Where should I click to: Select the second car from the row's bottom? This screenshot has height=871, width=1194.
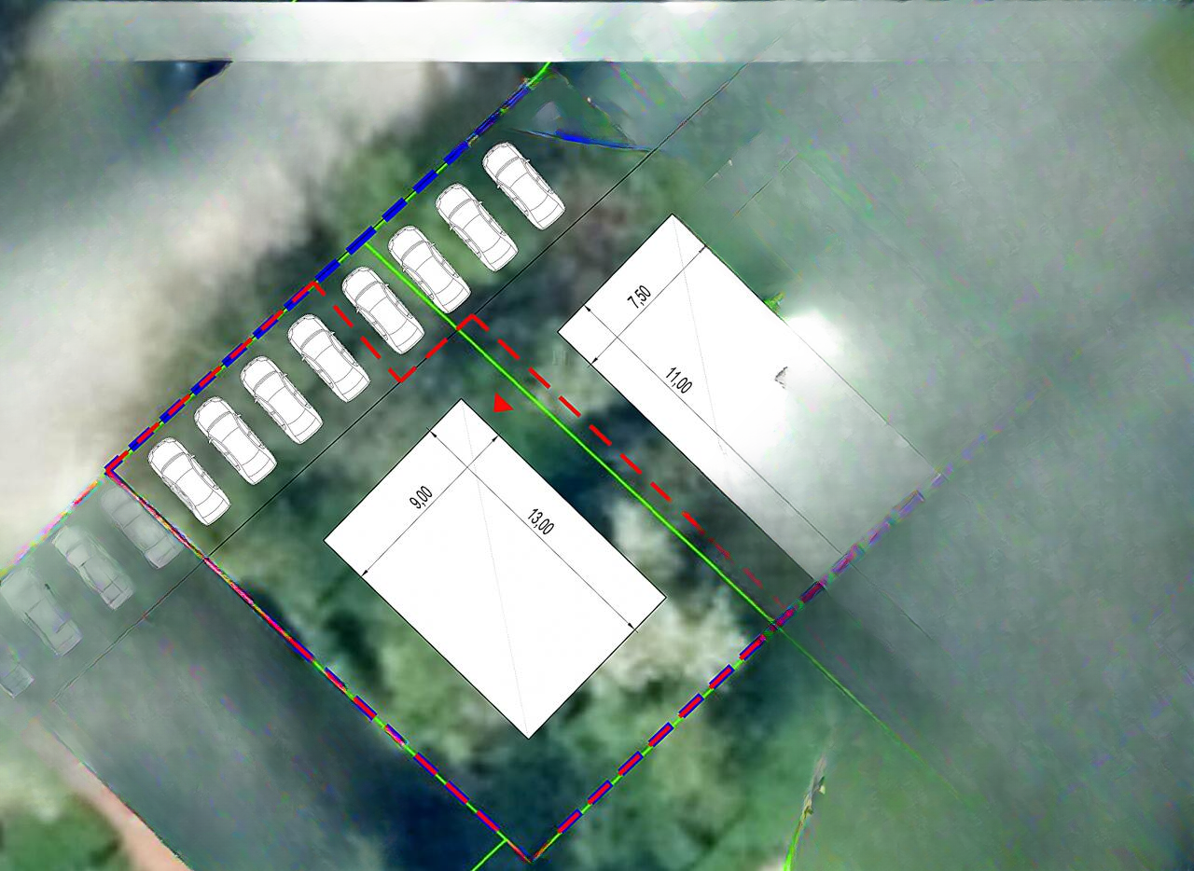click(x=235, y=439)
